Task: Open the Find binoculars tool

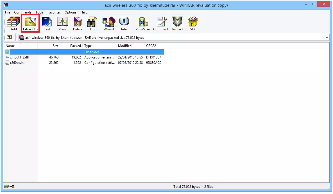Action: coord(93,24)
